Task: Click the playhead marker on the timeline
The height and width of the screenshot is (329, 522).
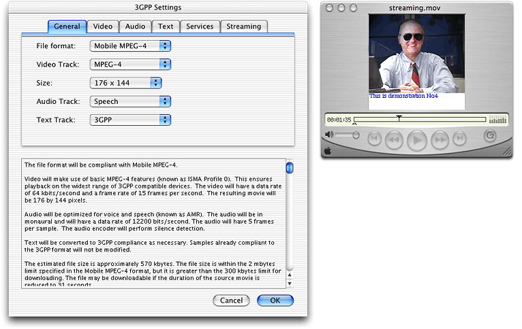Action: click(x=399, y=118)
